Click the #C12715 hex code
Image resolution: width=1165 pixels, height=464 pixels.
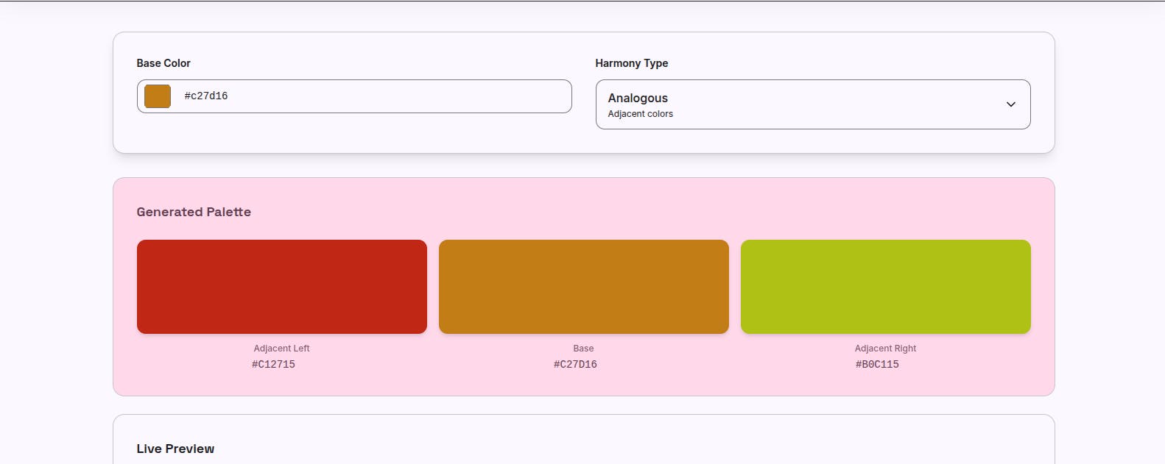(273, 364)
